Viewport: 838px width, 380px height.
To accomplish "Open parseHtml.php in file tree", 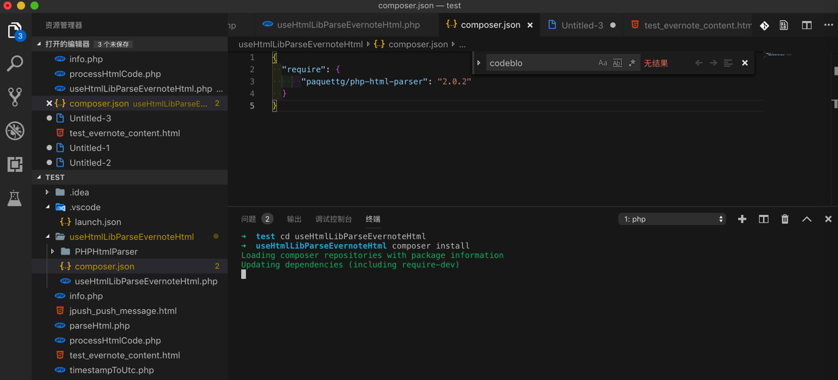I will pyautogui.click(x=99, y=325).
